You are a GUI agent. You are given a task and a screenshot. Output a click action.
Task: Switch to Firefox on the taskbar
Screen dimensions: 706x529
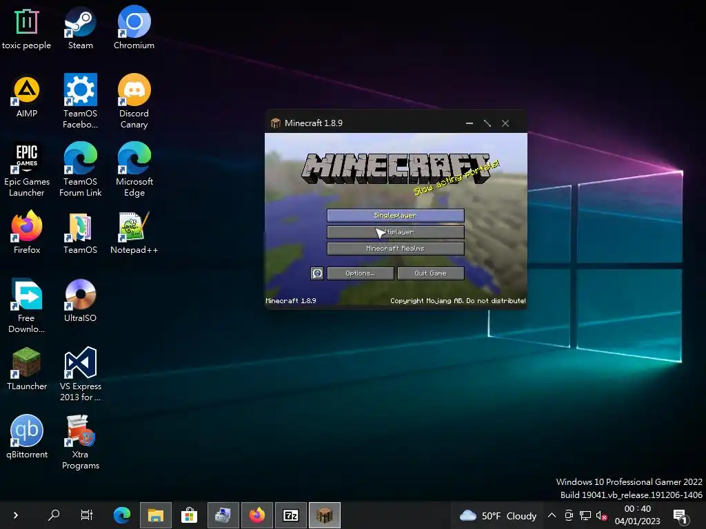pos(257,515)
